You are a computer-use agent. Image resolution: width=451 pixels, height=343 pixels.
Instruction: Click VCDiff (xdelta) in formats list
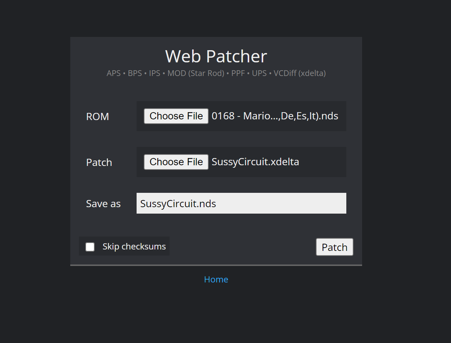pyautogui.click(x=300, y=73)
